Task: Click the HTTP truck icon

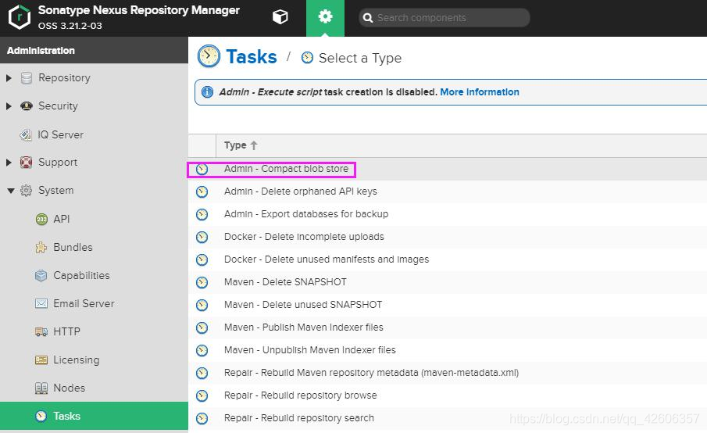Action: point(41,332)
